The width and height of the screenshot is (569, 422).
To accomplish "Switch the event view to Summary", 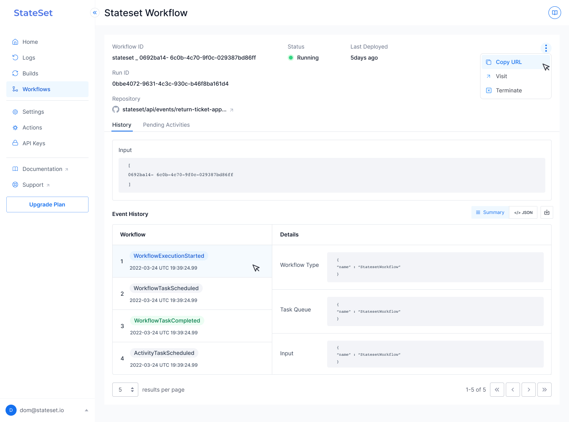I will click(x=490, y=212).
